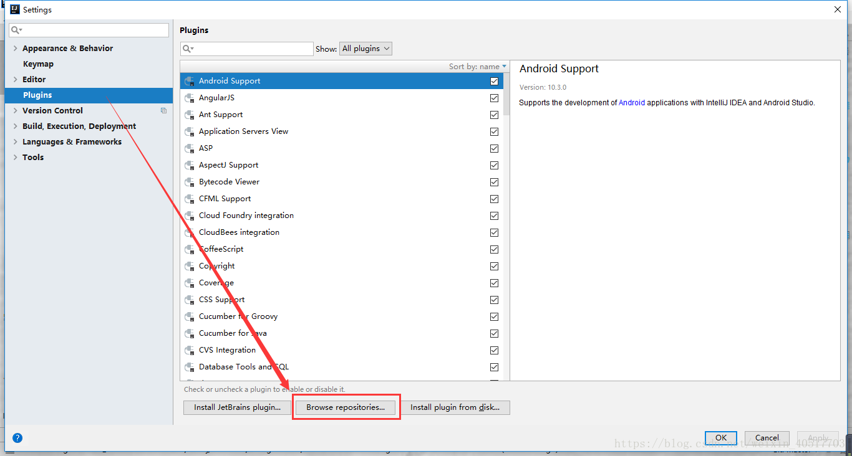
Task: Select the Plugins settings category
Action: 89,95
